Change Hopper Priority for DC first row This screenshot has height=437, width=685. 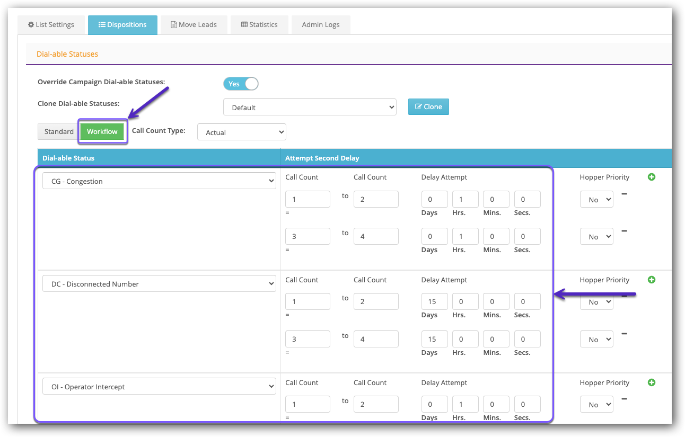[596, 301]
